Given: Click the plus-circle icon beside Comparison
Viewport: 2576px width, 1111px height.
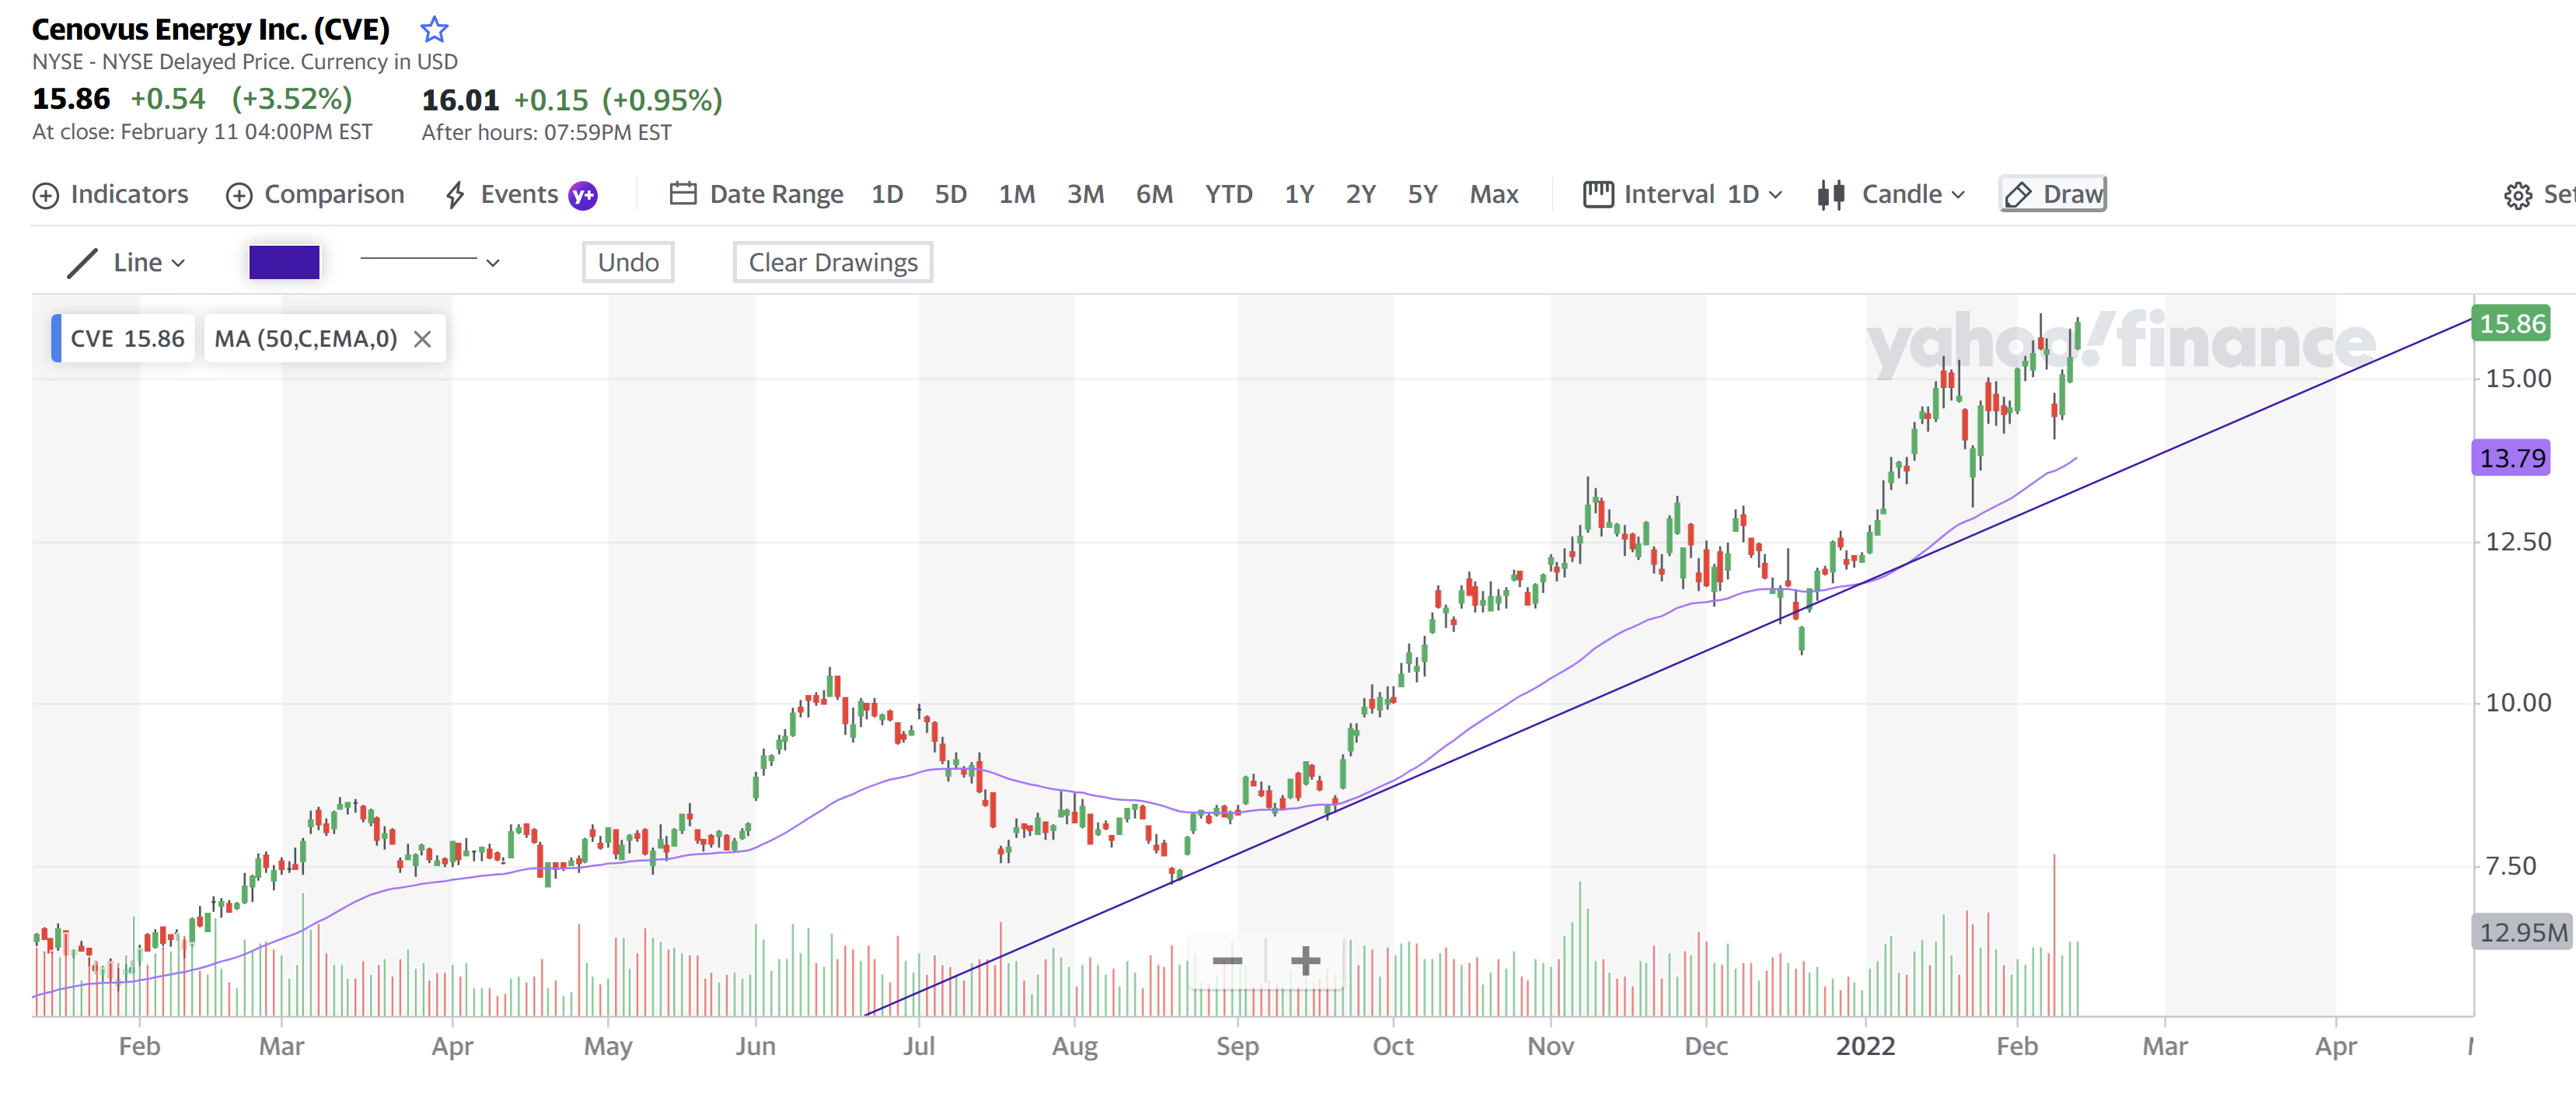Looking at the screenshot, I should point(239,195).
